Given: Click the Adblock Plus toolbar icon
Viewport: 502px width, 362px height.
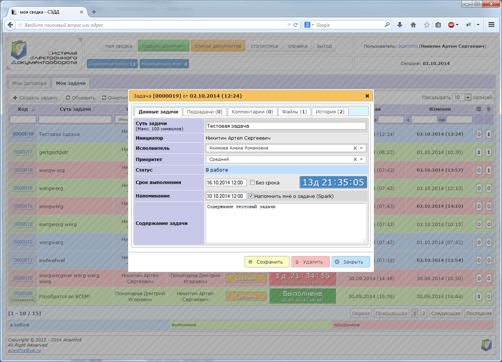Looking at the screenshot, I should pos(451,25).
